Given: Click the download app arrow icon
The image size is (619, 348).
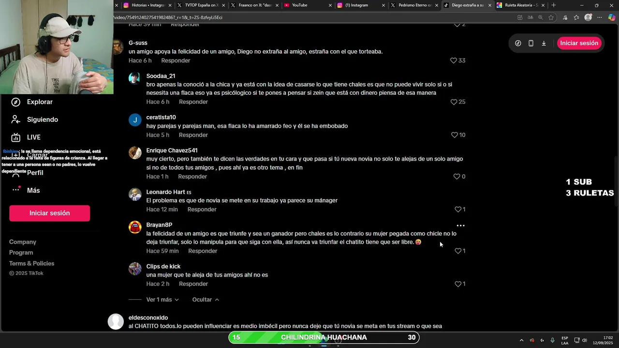Looking at the screenshot, I should click(x=544, y=43).
